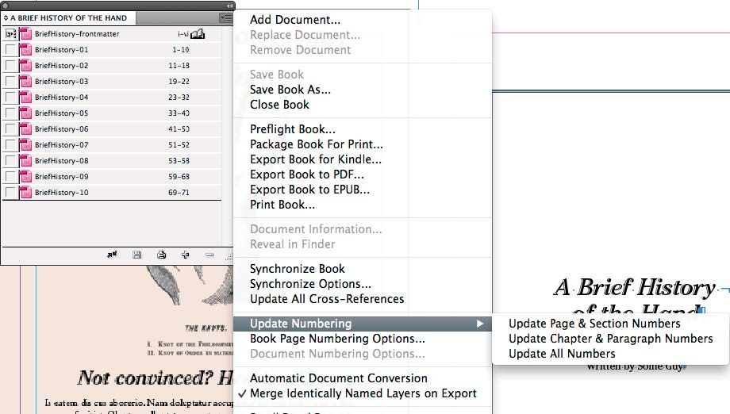Viewport: 730px width, 414px height.
Task: Set BriefHistory-01 as style source checkbox
Action: [10, 50]
